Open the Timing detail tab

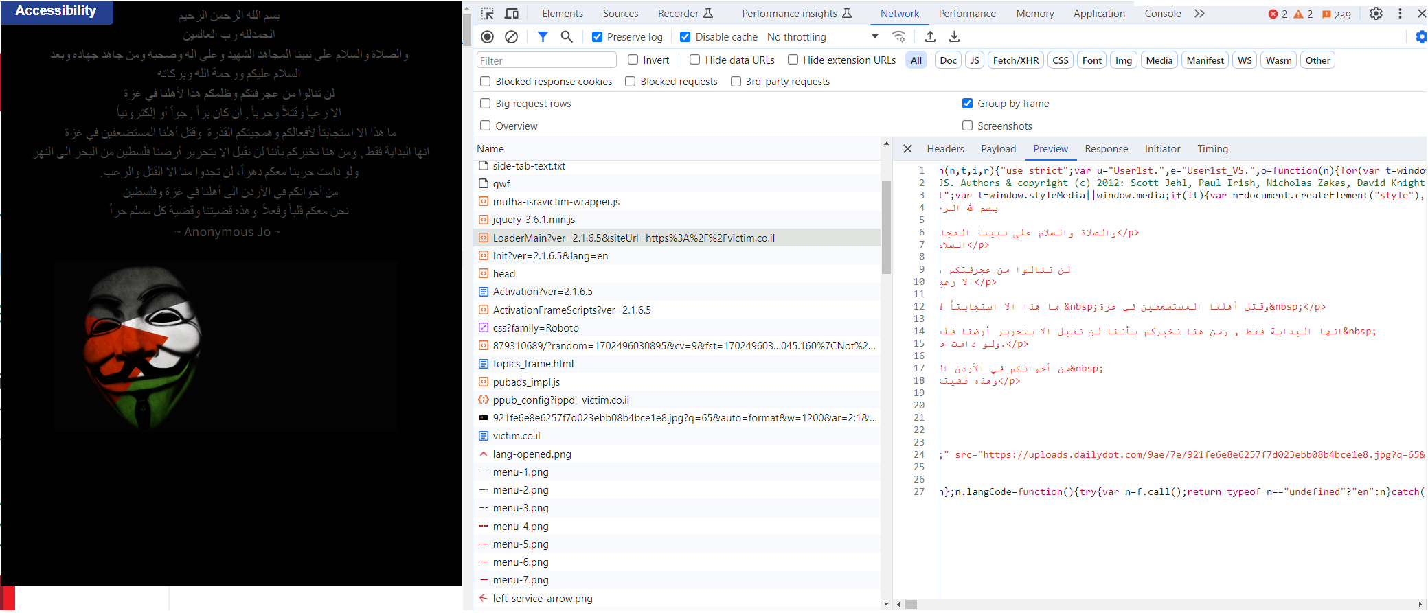click(x=1212, y=149)
